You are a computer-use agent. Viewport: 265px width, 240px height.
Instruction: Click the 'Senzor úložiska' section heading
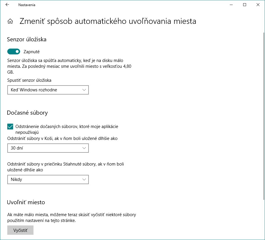click(27, 39)
